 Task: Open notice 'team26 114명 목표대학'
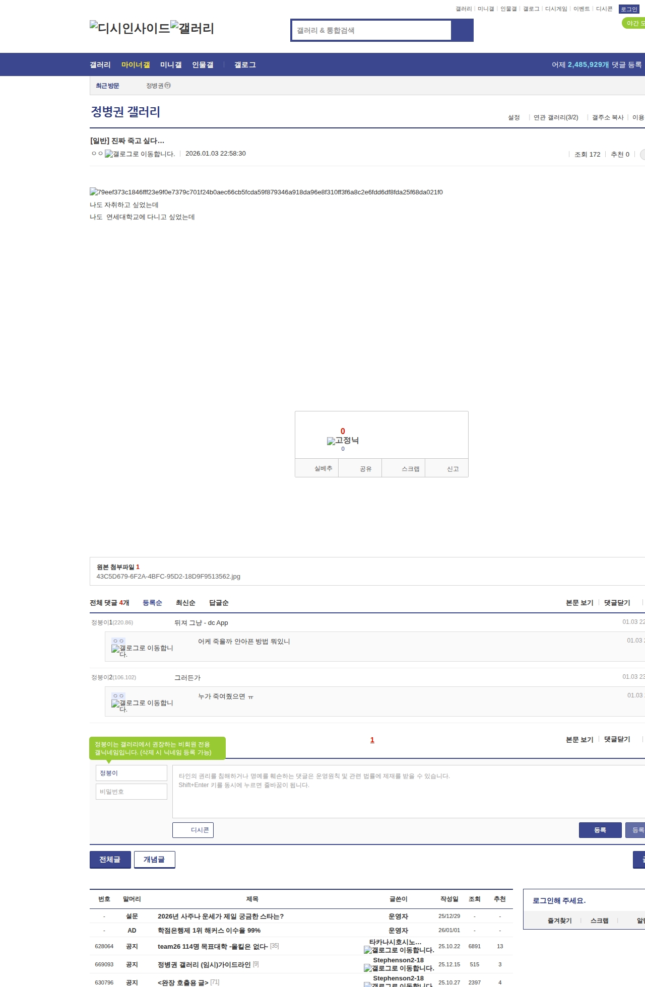click(x=213, y=947)
